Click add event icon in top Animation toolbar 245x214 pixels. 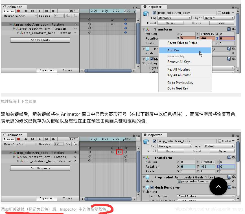pyautogui.click(x=75, y=16)
